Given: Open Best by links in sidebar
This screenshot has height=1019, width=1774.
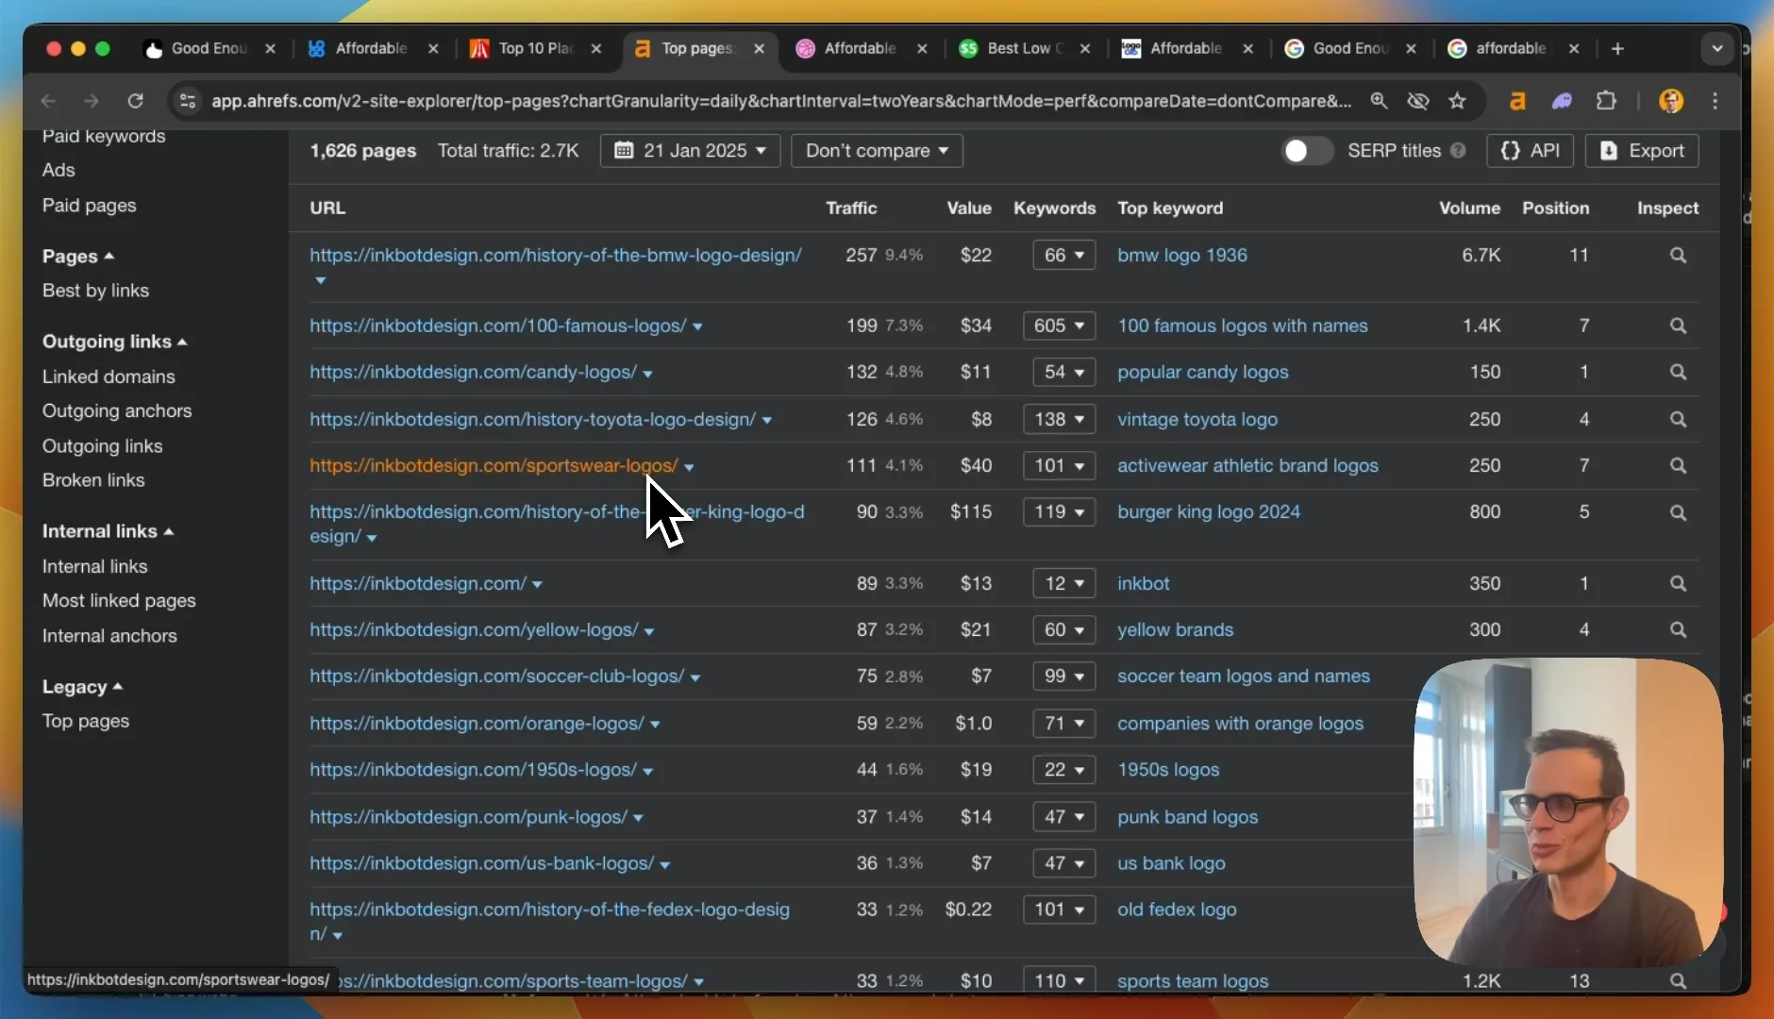Looking at the screenshot, I should pos(95,291).
